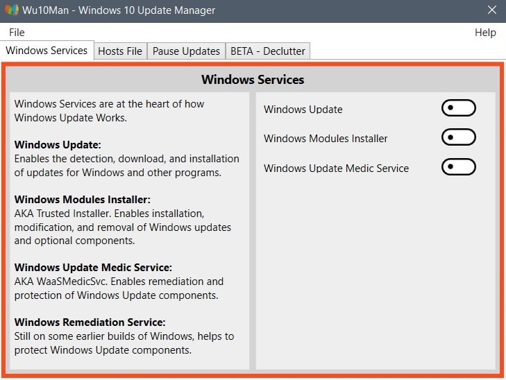The image size is (506, 380).
Task: Click the bold 'Windows Update:' description heading
Action: point(58,145)
